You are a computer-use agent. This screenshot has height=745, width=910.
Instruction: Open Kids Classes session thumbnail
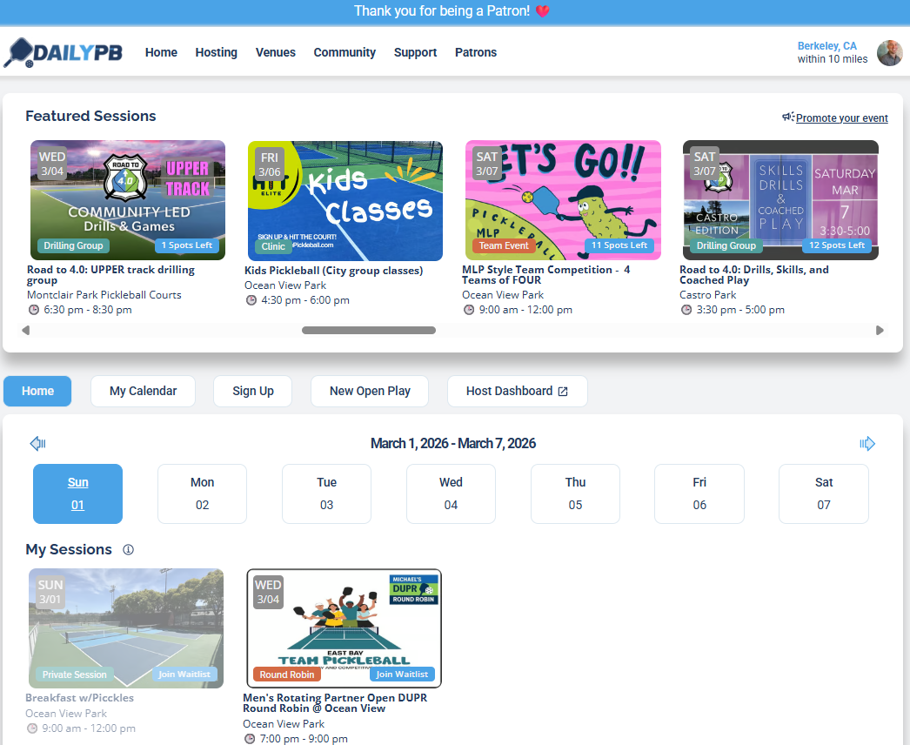[345, 200]
